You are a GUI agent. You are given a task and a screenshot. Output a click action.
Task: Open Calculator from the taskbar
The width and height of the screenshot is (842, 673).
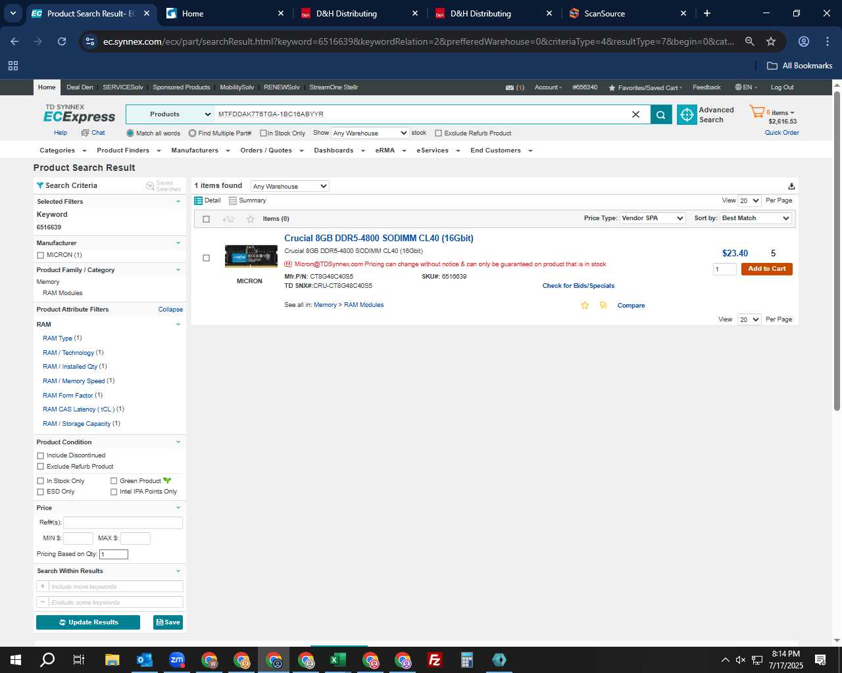[x=467, y=660]
